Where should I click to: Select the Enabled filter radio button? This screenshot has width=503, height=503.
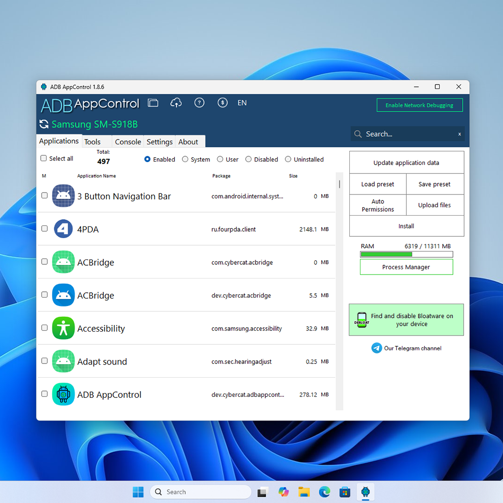(147, 159)
